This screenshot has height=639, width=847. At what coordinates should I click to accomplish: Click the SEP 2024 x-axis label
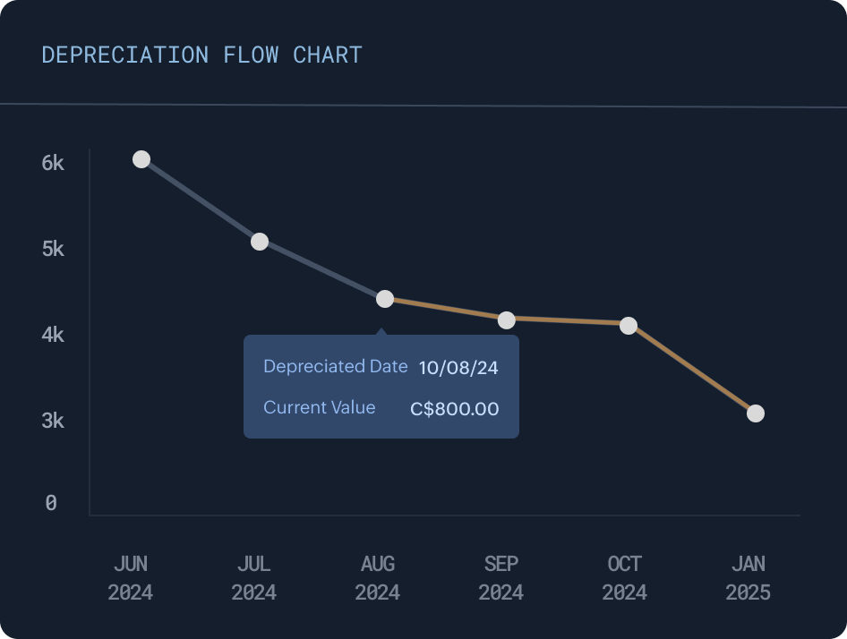click(x=501, y=578)
